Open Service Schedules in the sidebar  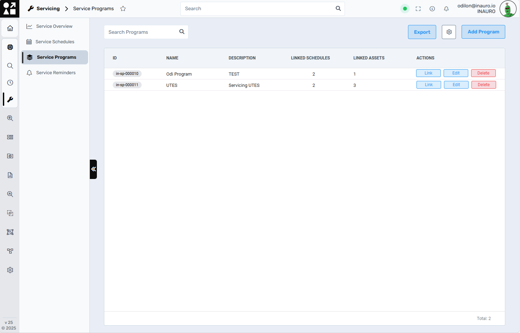point(55,42)
